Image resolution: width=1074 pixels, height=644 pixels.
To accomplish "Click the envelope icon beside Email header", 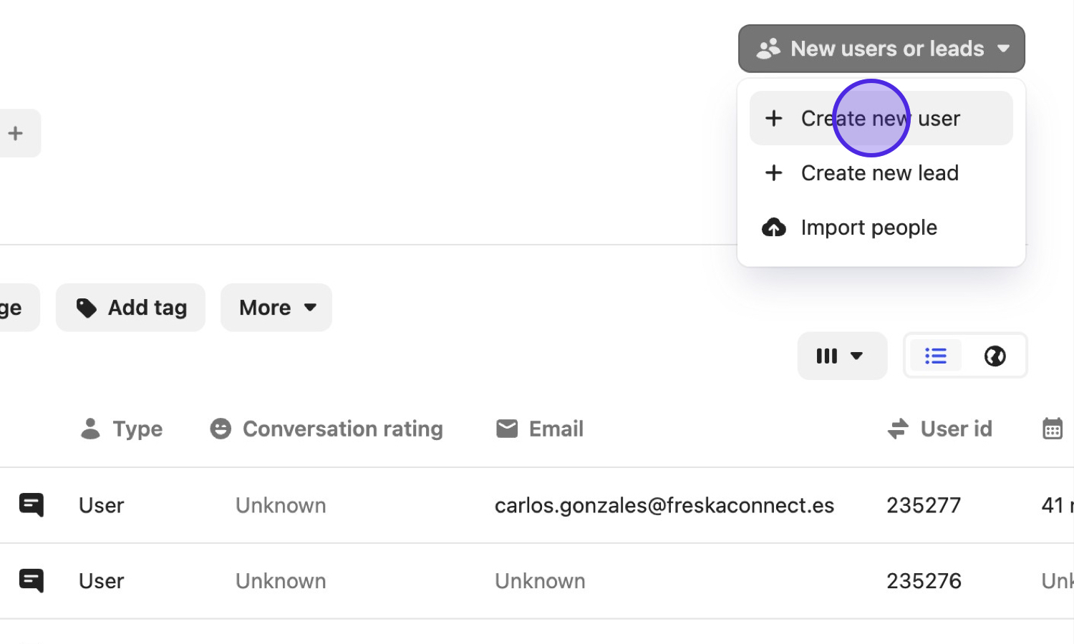I will pyautogui.click(x=507, y=429).
